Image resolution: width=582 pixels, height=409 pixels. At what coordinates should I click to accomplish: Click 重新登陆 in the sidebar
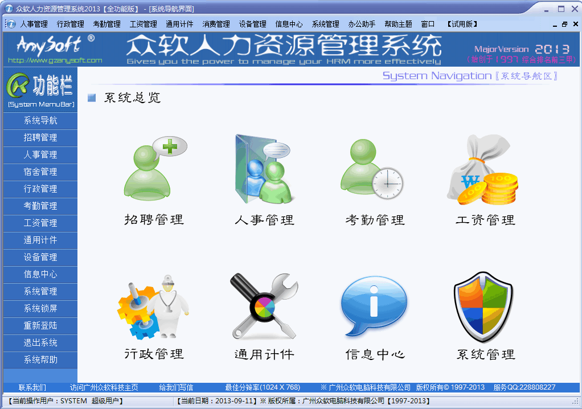(x=40, y=325)
